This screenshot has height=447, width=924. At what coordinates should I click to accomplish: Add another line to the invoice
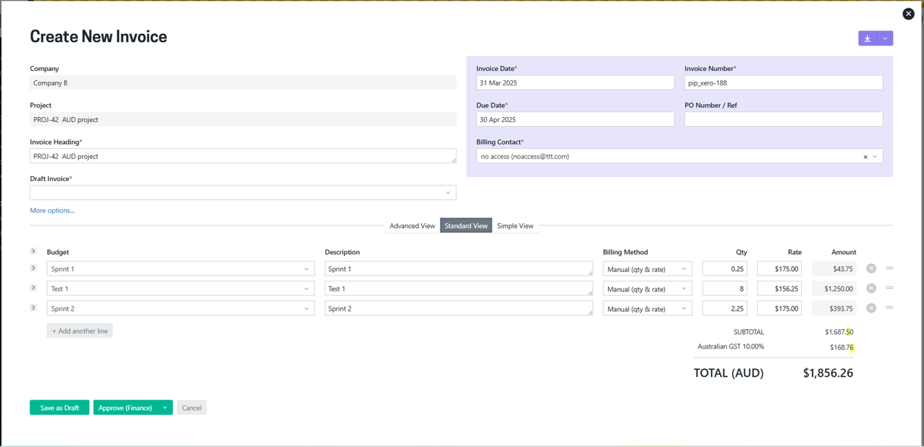[80, 331]
